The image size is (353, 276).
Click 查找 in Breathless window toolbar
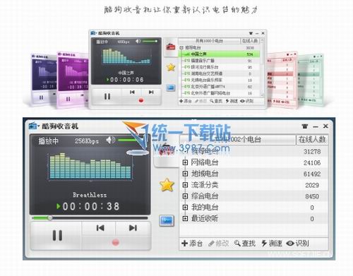tap(245, 244)
